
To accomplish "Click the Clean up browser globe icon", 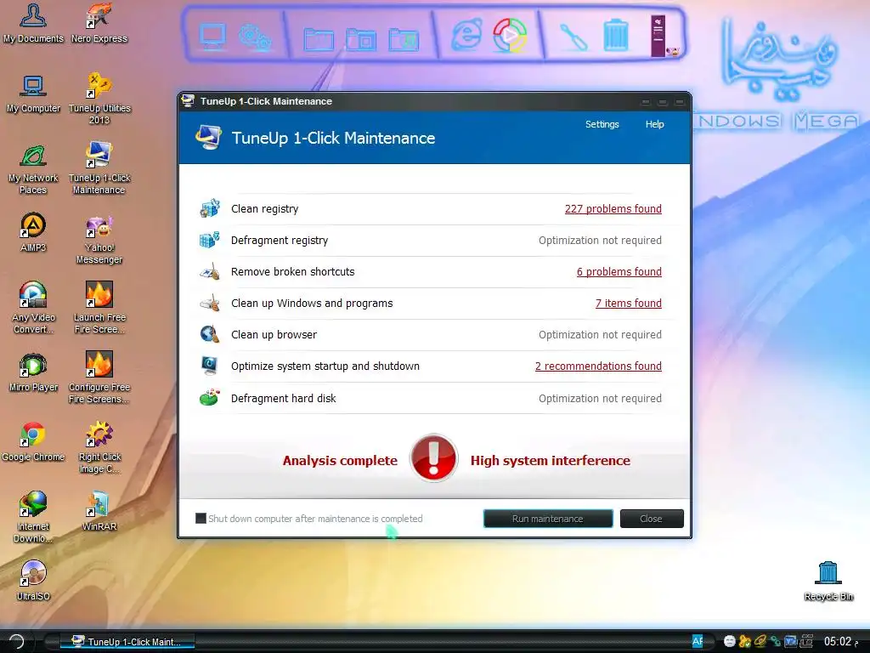I will coord(210,334).
